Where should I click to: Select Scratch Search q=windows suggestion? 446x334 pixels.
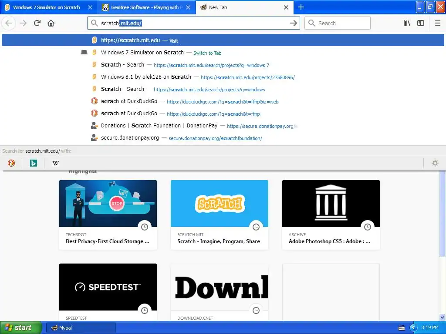[x=223, y=89]
